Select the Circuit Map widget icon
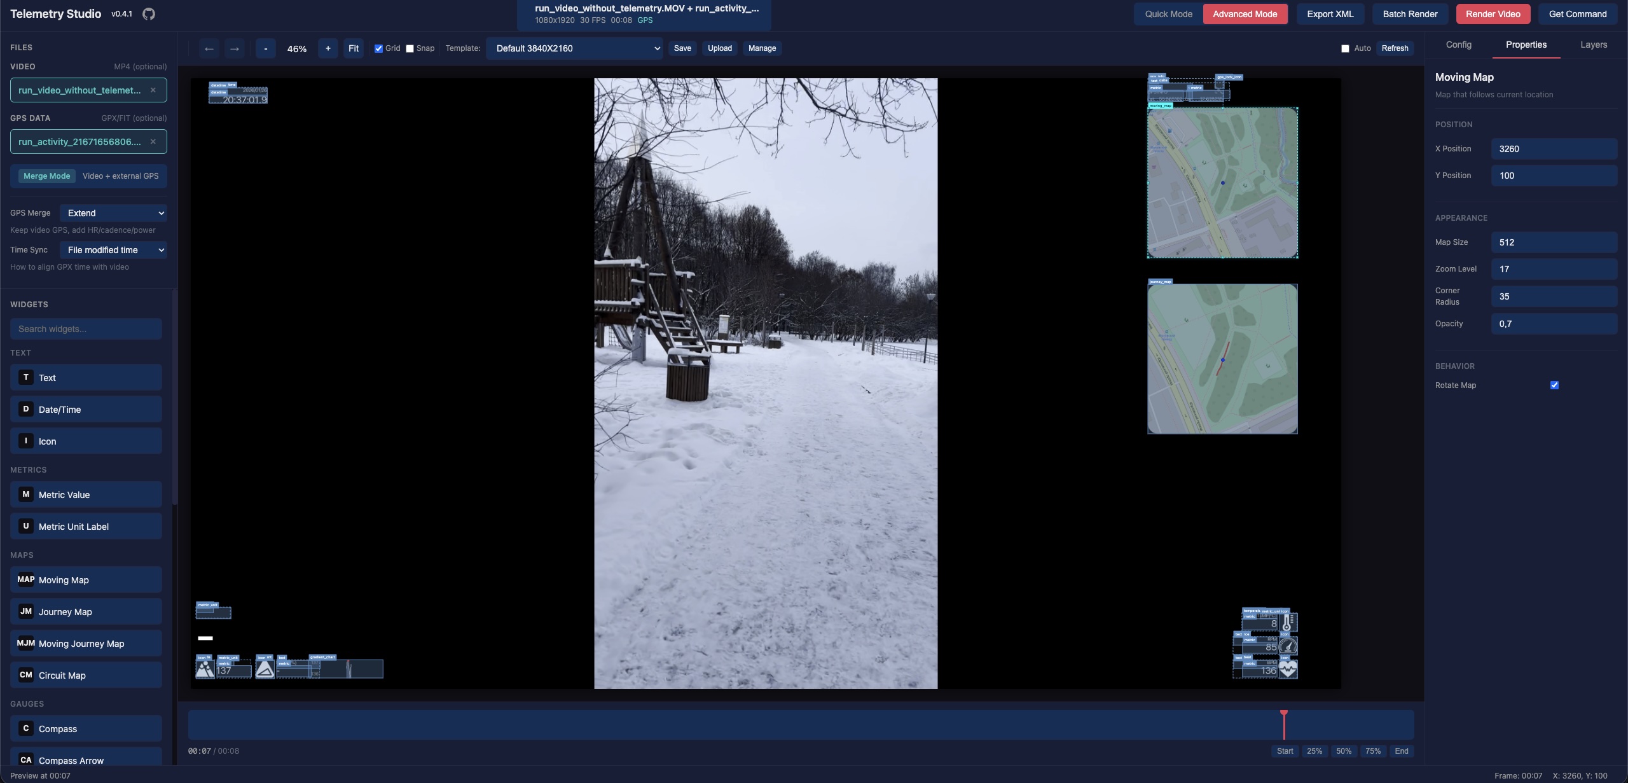 [x=25, y=675]
